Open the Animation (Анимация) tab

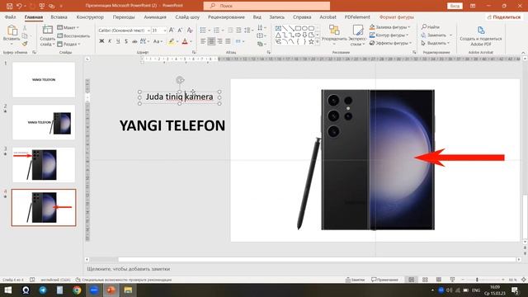point(155,16)
